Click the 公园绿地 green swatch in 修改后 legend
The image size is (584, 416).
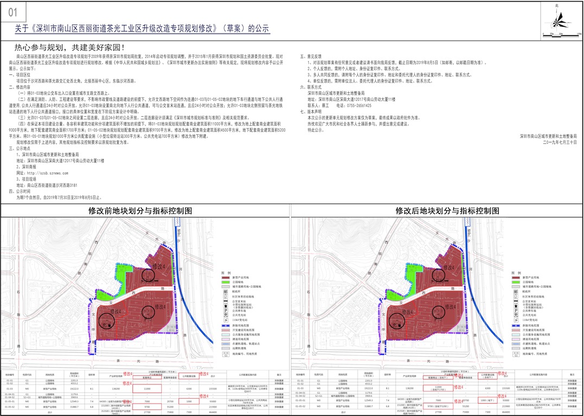(x=516, y=282)
